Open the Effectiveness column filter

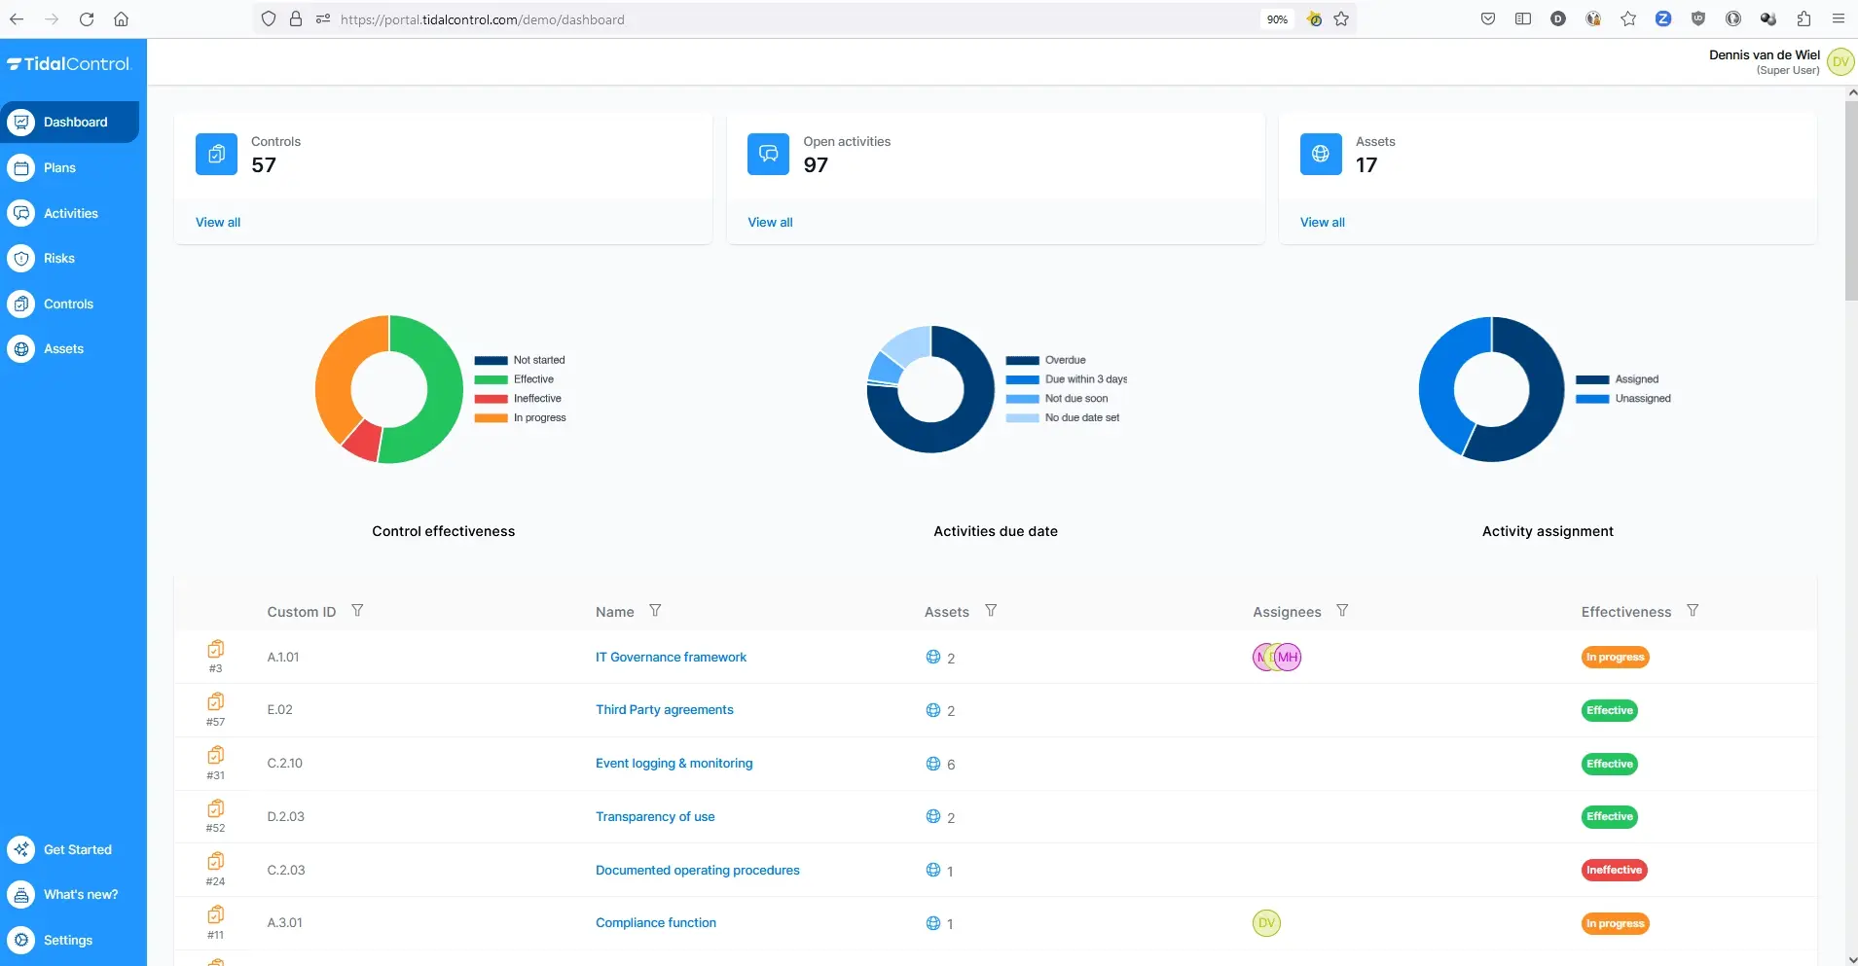1693,611
